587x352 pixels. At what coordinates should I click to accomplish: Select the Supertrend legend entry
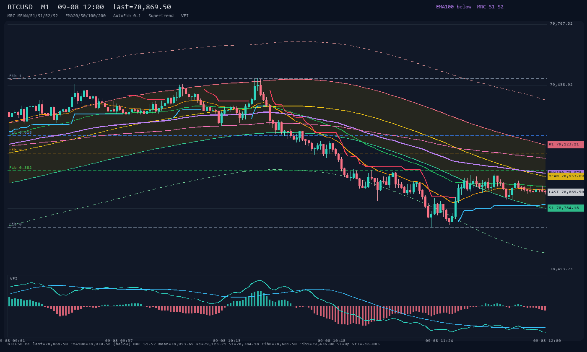point(161,16)
